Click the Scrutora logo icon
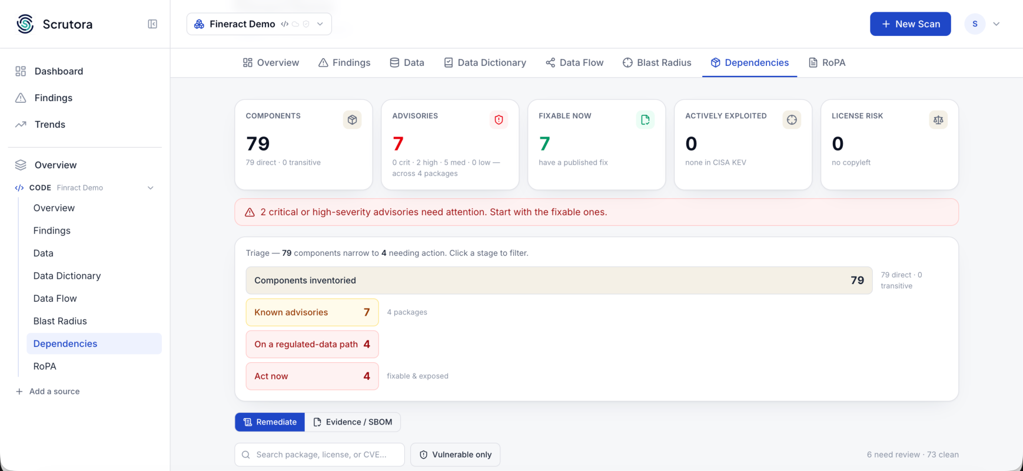This screenshot has width=1023, height=471. pos(25,24)
